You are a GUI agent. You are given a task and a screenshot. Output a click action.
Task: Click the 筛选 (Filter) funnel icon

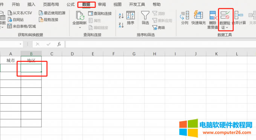click(x=145, y=15)
